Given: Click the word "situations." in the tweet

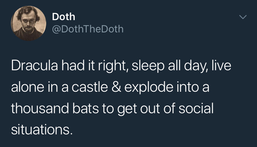Looking at the screenshot, I should coord(42,129).
